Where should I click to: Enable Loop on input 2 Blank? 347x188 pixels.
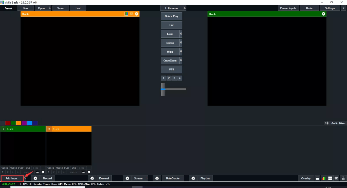82,168
